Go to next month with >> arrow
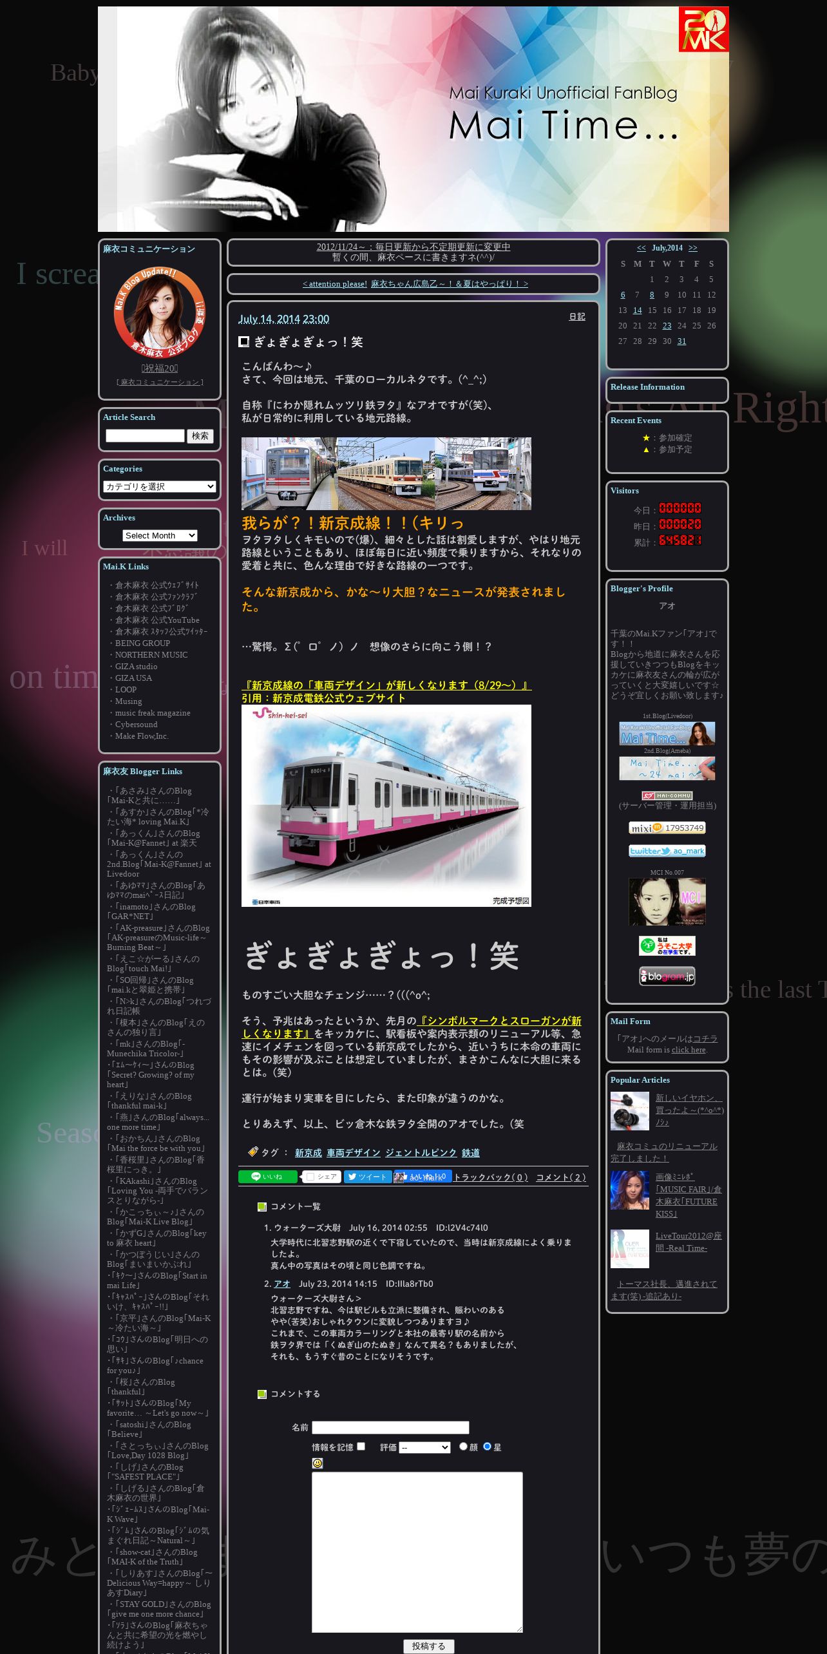The image size is (827, 1654). coord(692,248)
